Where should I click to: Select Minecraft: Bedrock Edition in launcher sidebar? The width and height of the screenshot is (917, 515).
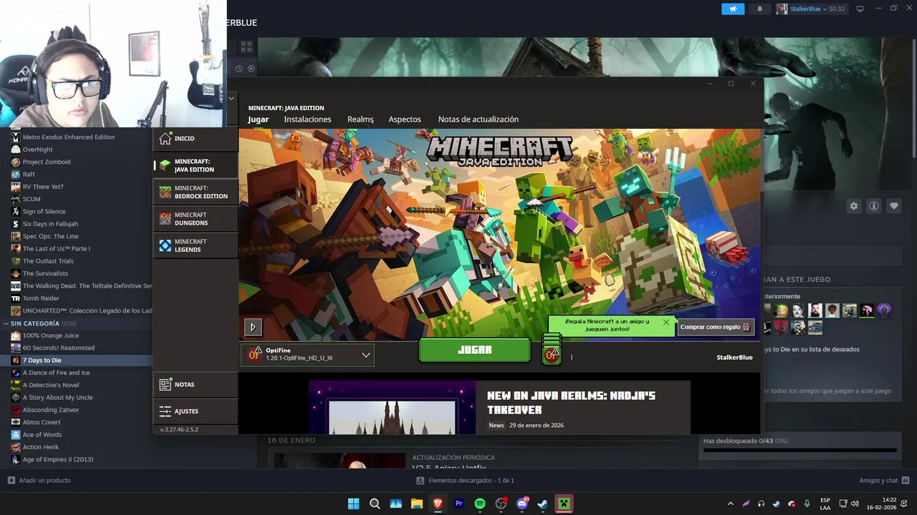[x=195, y=192]
